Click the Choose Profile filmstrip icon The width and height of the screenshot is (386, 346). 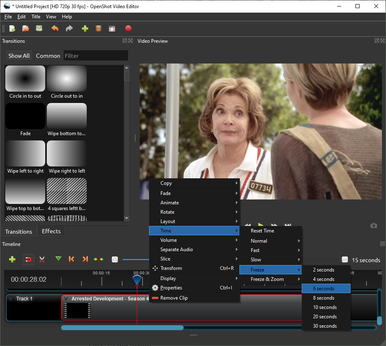pos(99,28)
